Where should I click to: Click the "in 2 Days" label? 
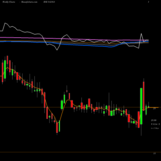pos(155,128)
